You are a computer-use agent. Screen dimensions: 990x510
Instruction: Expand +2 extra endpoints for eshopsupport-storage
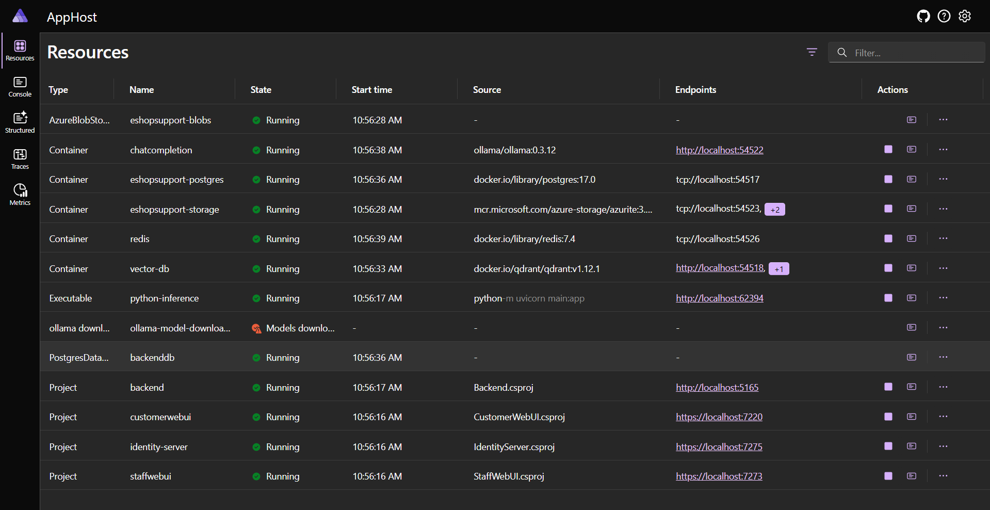(774, 210)
